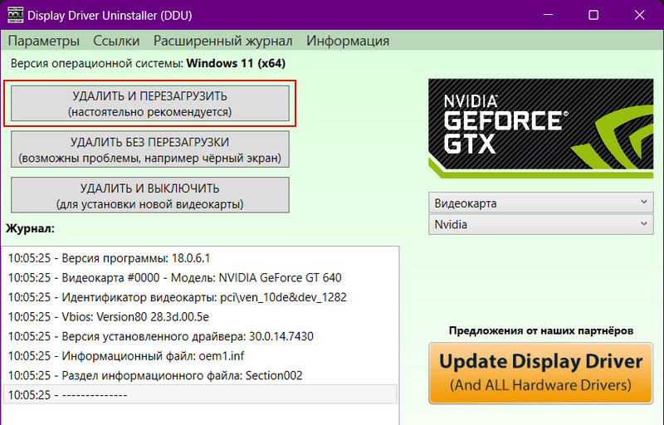Select log line 'Идентификатор видеокарты: pci\ven_10de&dev_1282'

[200, 297]
